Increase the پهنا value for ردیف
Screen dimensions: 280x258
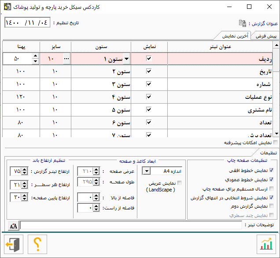[x=35, y=56]
